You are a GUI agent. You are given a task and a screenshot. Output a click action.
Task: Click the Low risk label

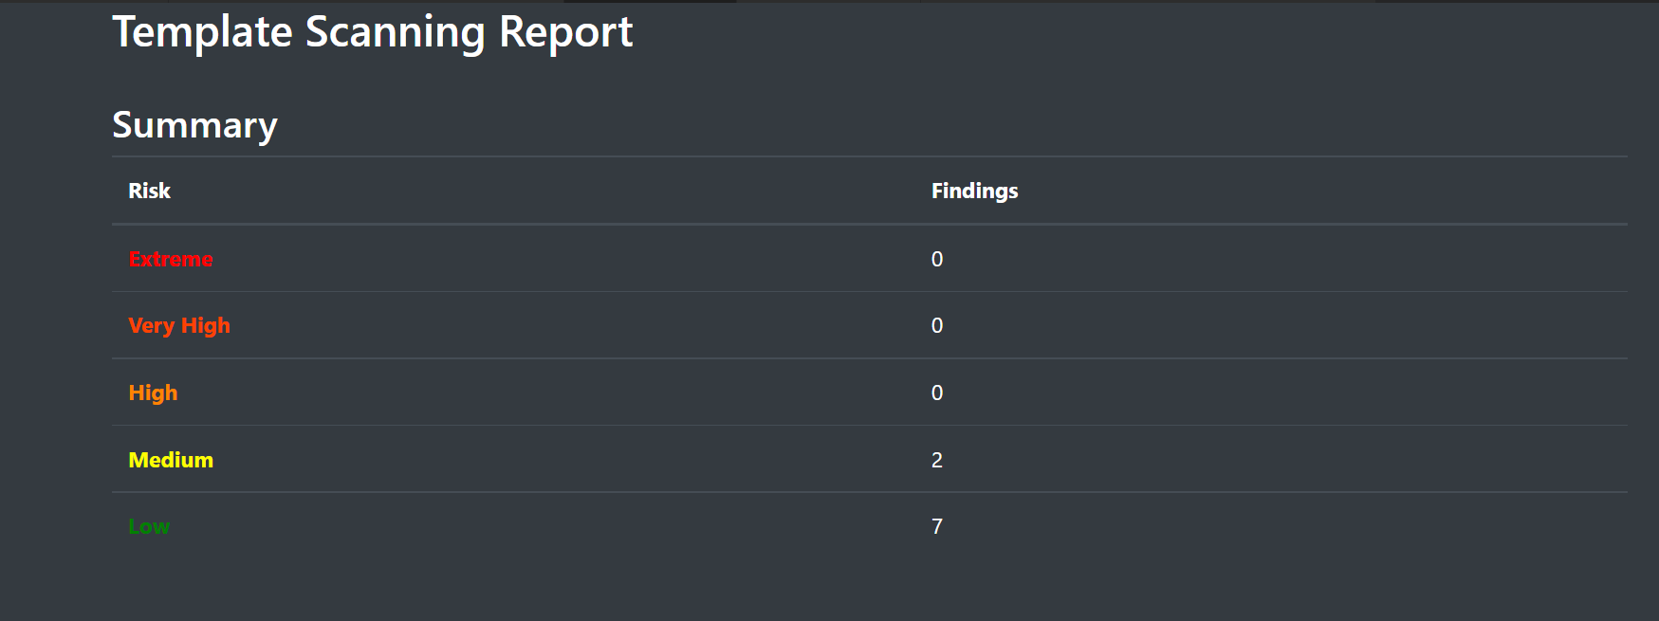(x=149, y=527)
